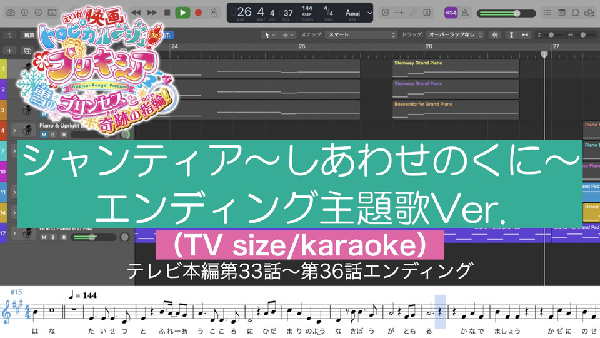Open the Note Pads icon

pyautogui.click(x=562, y=13)
